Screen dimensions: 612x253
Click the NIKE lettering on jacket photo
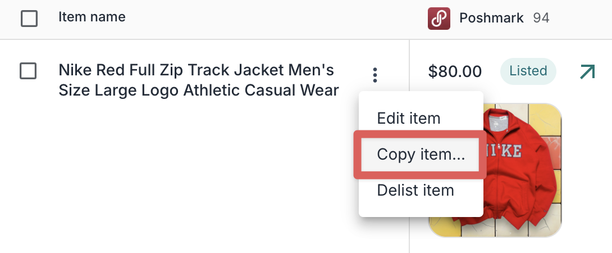pyautogui.click(x=511, y=151)
